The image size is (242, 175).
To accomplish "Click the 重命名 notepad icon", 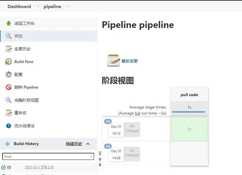I will 9,113.
